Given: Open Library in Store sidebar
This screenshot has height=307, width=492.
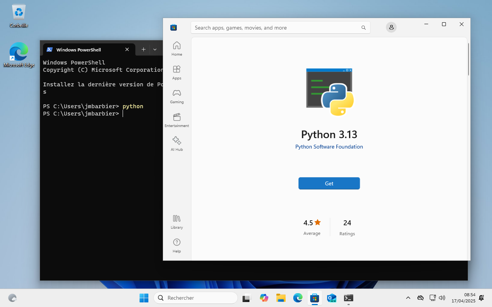Looking at the screenshot, I should (177, 222).
